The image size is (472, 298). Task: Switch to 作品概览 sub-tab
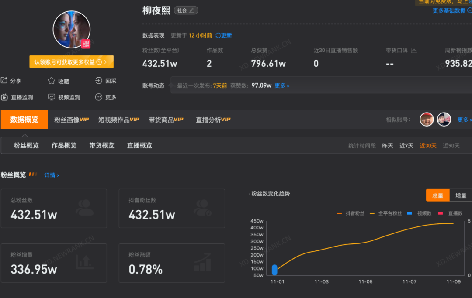point(64,145)
